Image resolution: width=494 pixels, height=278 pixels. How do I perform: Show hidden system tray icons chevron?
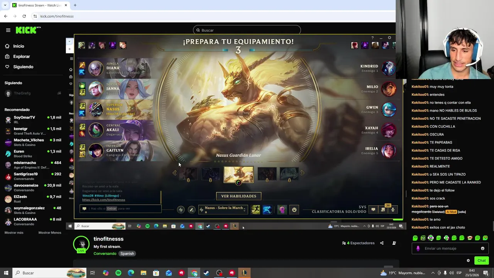(x=433, y=273)
